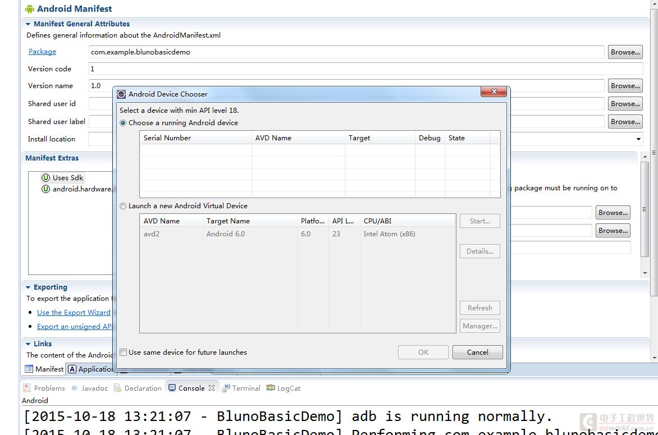Click the Version name input field
This screenshot has width=658, height=435.
pos(346,85)
